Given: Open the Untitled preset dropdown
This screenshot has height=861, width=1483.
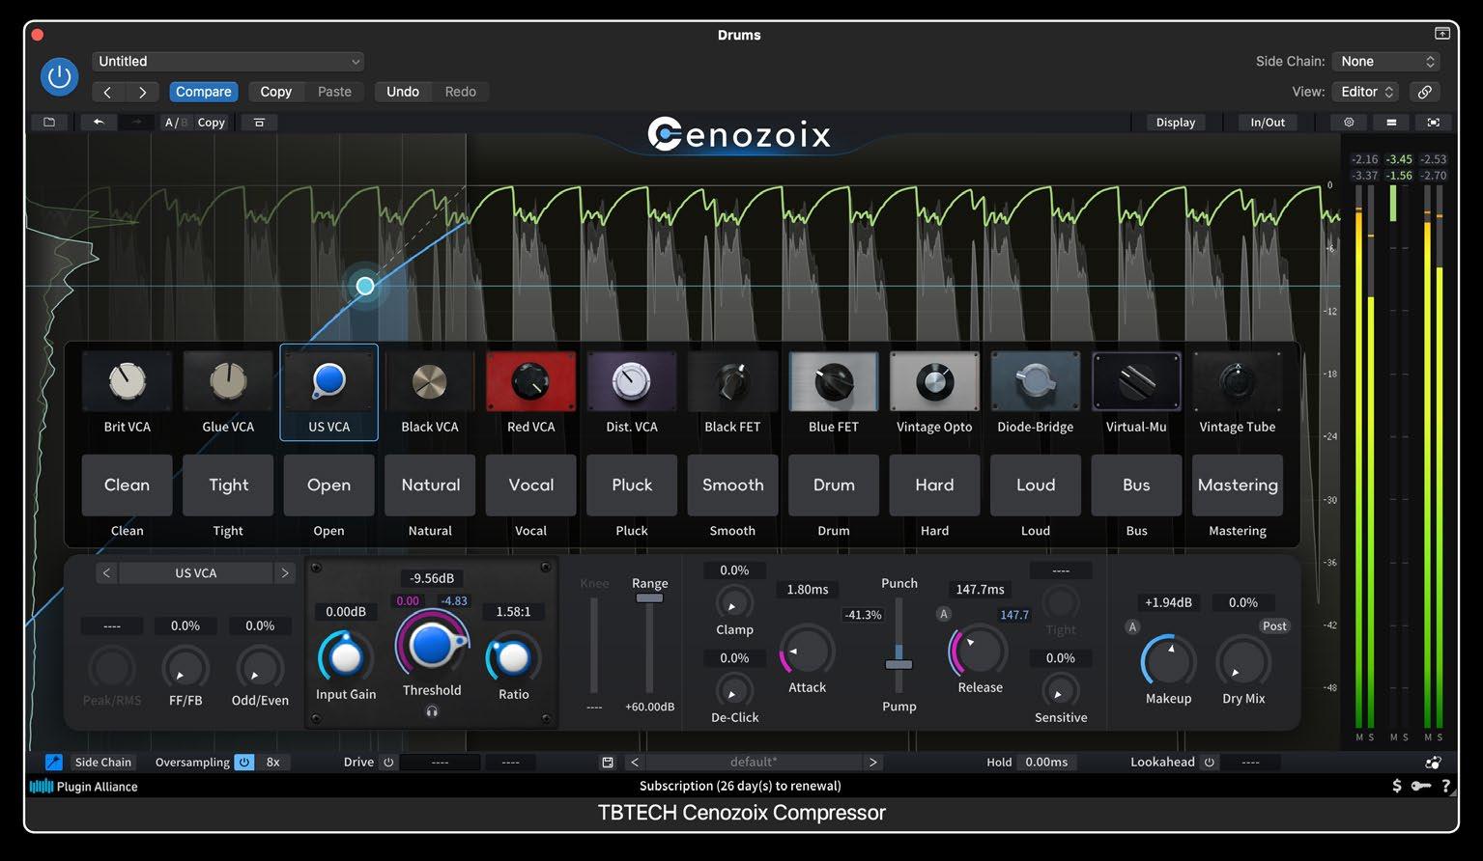Looking at the screenshot, I should (228, 61).
